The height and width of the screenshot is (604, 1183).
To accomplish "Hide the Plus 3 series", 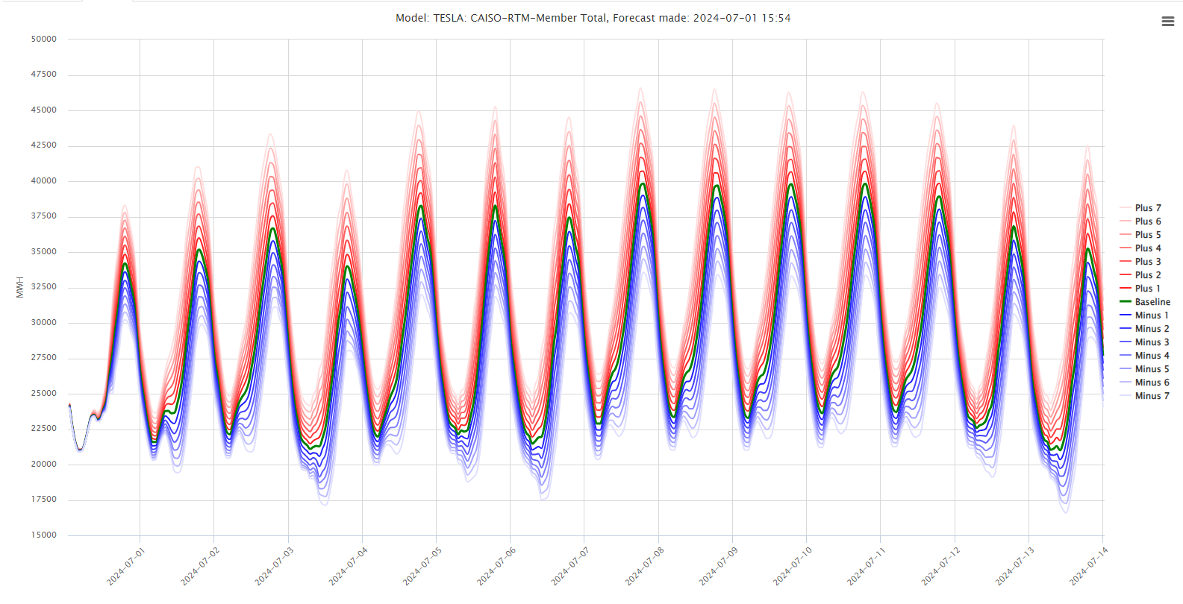I will click(1140, 262).
